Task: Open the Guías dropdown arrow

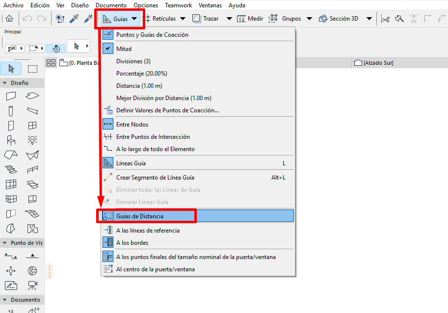Action: click(134, 19)
